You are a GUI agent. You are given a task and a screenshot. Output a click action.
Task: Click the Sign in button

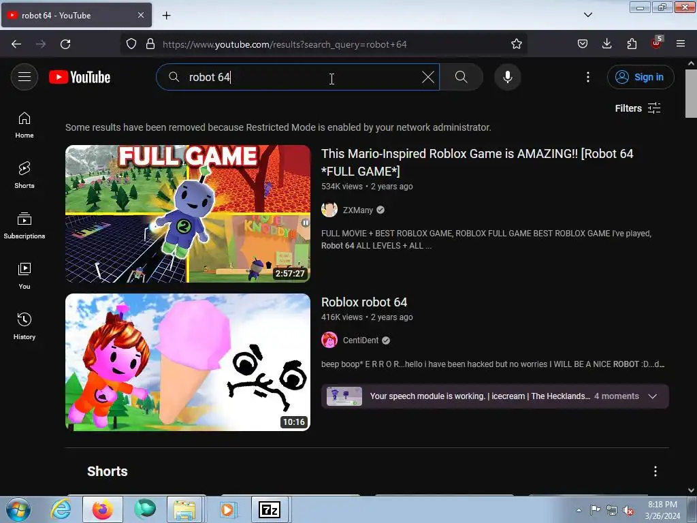(641, 77)
